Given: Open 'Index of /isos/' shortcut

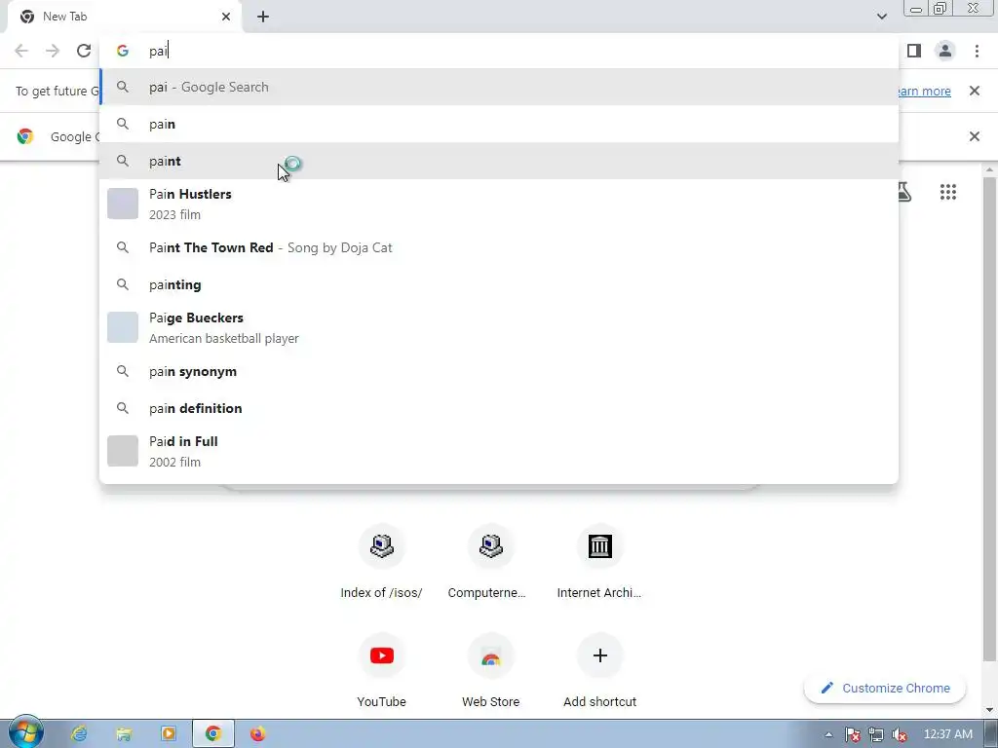Looking at the screenshot, I should 381,562.
